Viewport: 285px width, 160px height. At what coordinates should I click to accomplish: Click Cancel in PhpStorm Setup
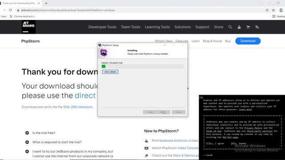179,112
